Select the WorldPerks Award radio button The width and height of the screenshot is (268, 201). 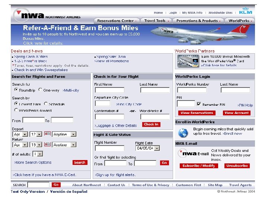pyautogui.click(x=16, y=110)
